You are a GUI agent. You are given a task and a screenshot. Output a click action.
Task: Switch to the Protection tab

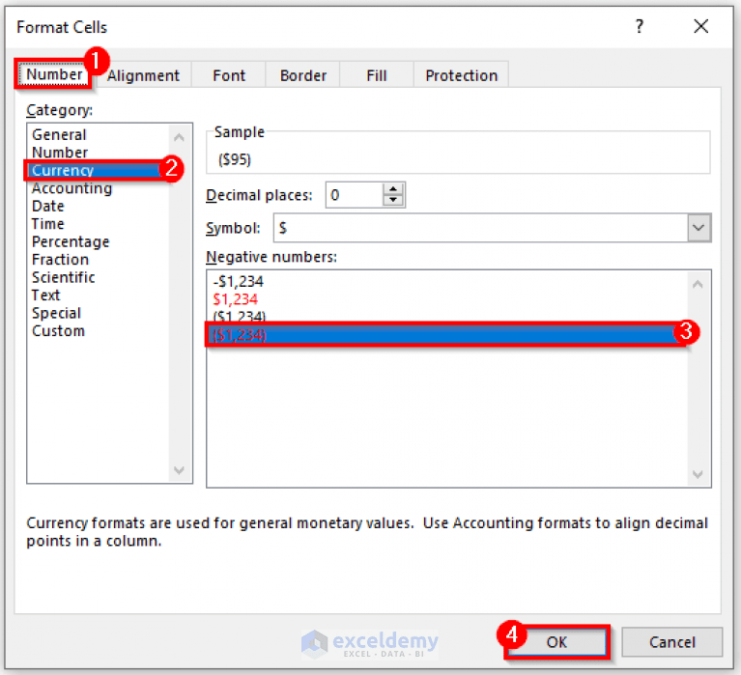461,75
